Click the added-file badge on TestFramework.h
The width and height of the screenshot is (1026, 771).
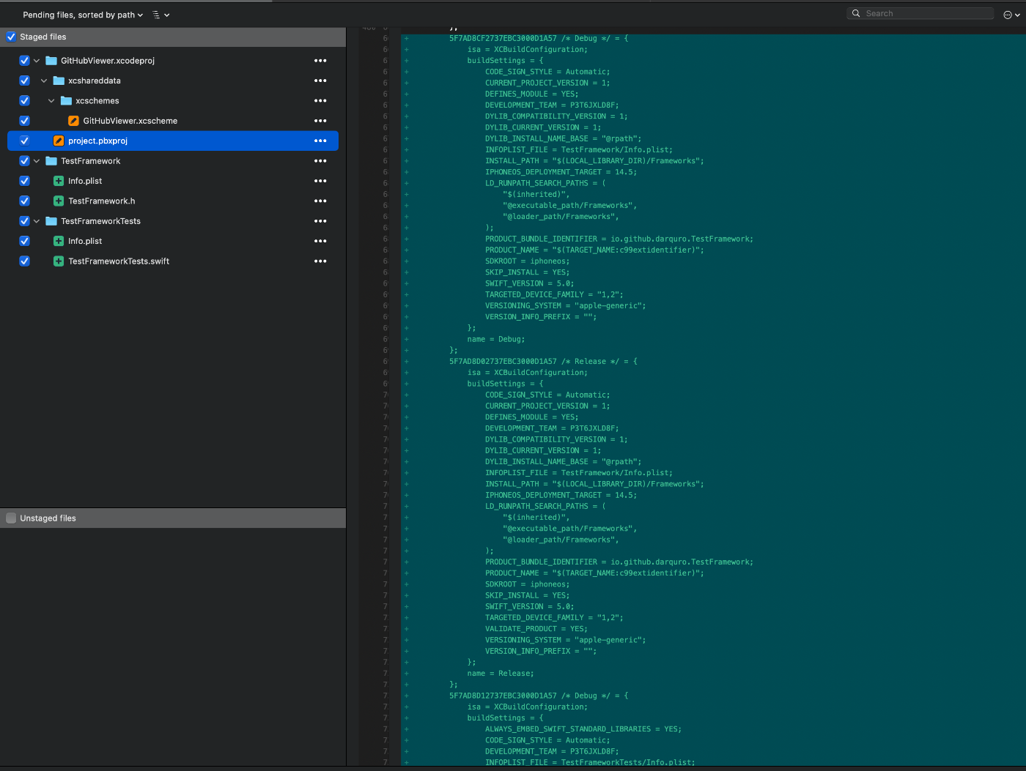[58, 201]
